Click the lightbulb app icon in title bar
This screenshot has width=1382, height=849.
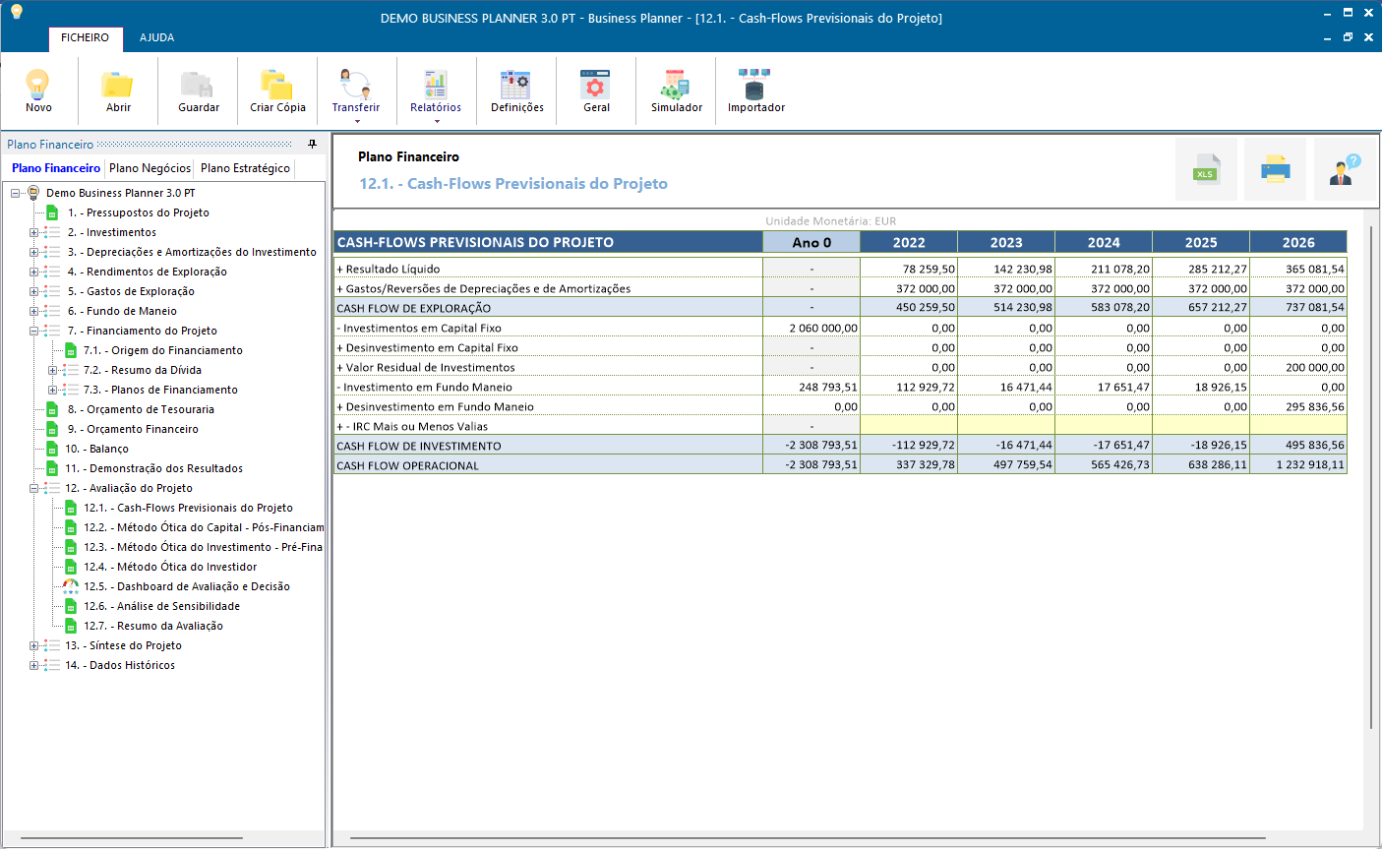[16, 12]
